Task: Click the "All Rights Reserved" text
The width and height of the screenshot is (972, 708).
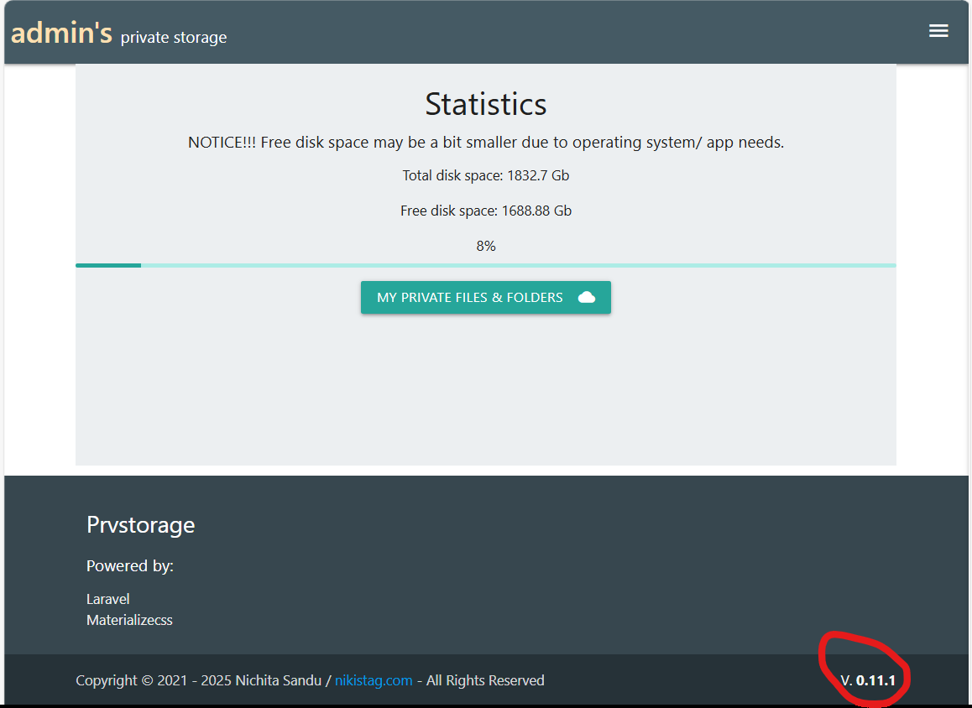Action: 485,680
